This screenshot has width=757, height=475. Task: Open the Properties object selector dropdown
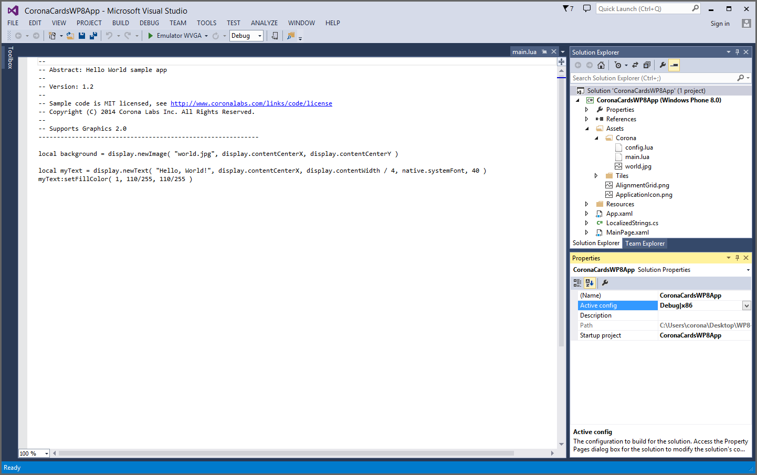coord(748,270)
